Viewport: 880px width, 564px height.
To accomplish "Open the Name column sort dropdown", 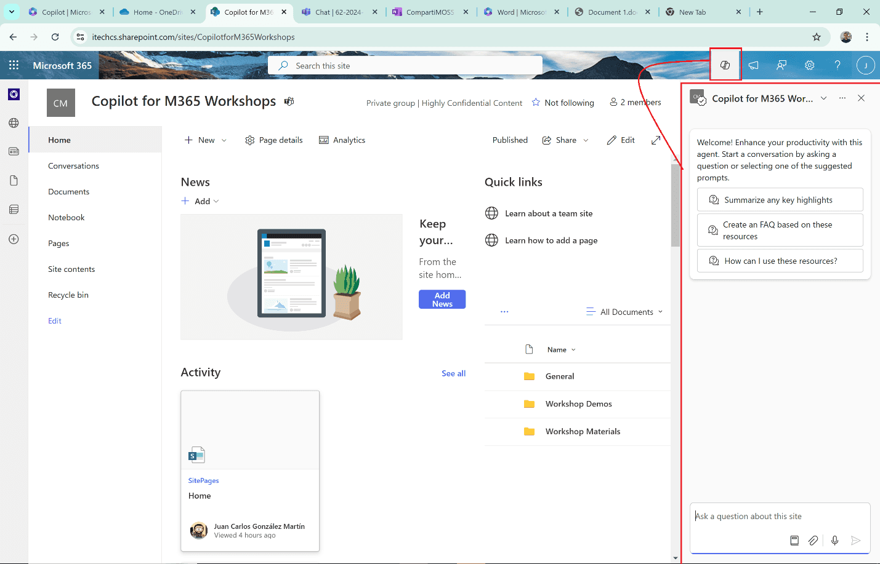I will pyautogui.click(x=562, y=349).
